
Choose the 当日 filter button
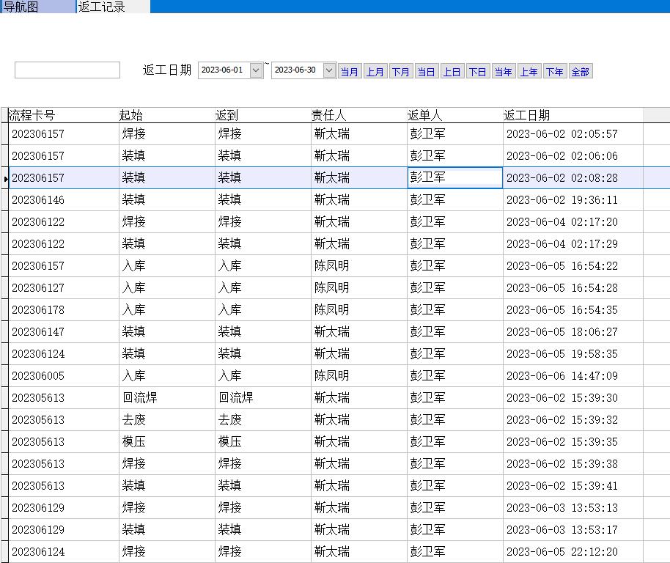pos(426,72)
